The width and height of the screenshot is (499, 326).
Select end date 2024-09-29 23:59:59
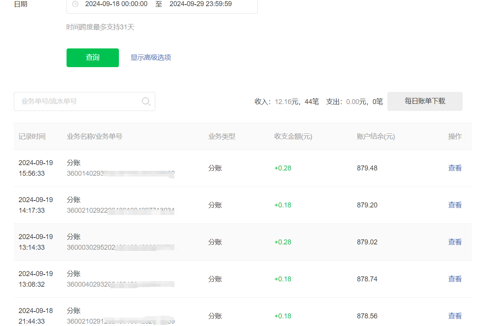coord(200,4)
